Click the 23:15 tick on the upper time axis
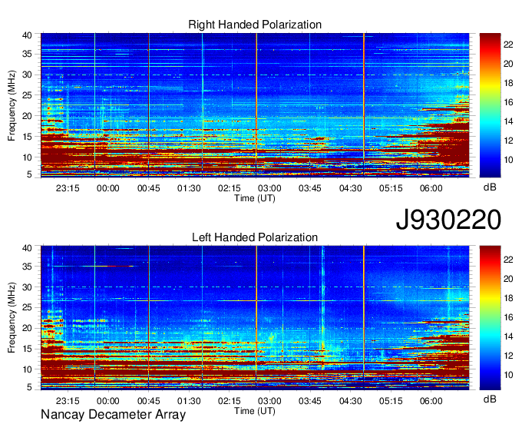Image resolution: width=522 pixels, height=424 pixels. click(68, 188)
